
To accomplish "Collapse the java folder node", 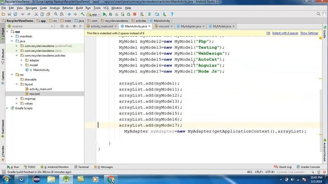I will pos(12,41).
